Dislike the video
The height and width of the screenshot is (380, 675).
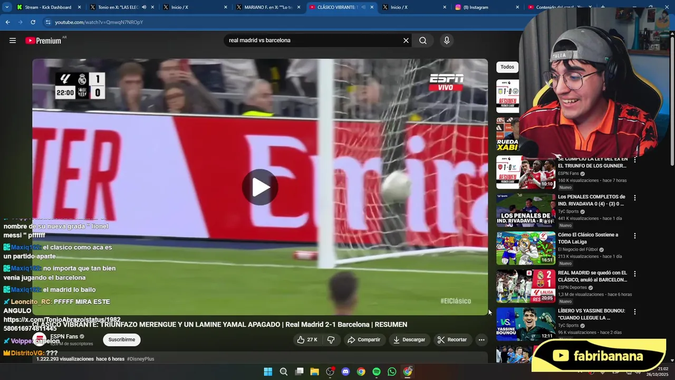click(331, 340)
